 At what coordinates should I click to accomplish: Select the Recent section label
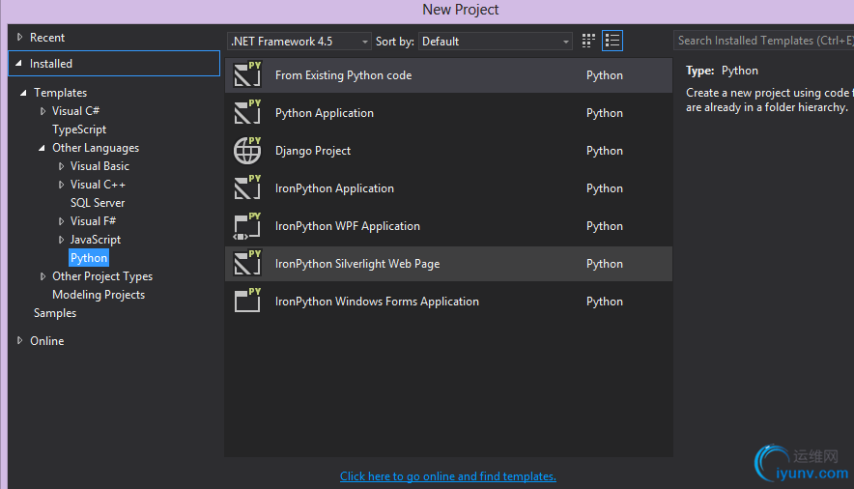47,38
